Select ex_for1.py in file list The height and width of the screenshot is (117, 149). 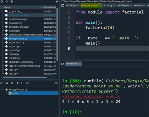click(30, 46)
